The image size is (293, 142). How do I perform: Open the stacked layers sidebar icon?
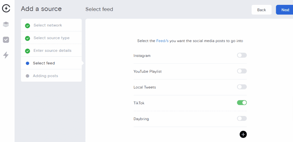pyautogui.click(x=6, y=24)
